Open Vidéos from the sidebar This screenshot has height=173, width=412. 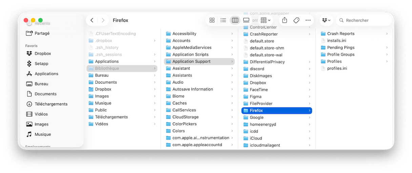(x=41, y=114)
